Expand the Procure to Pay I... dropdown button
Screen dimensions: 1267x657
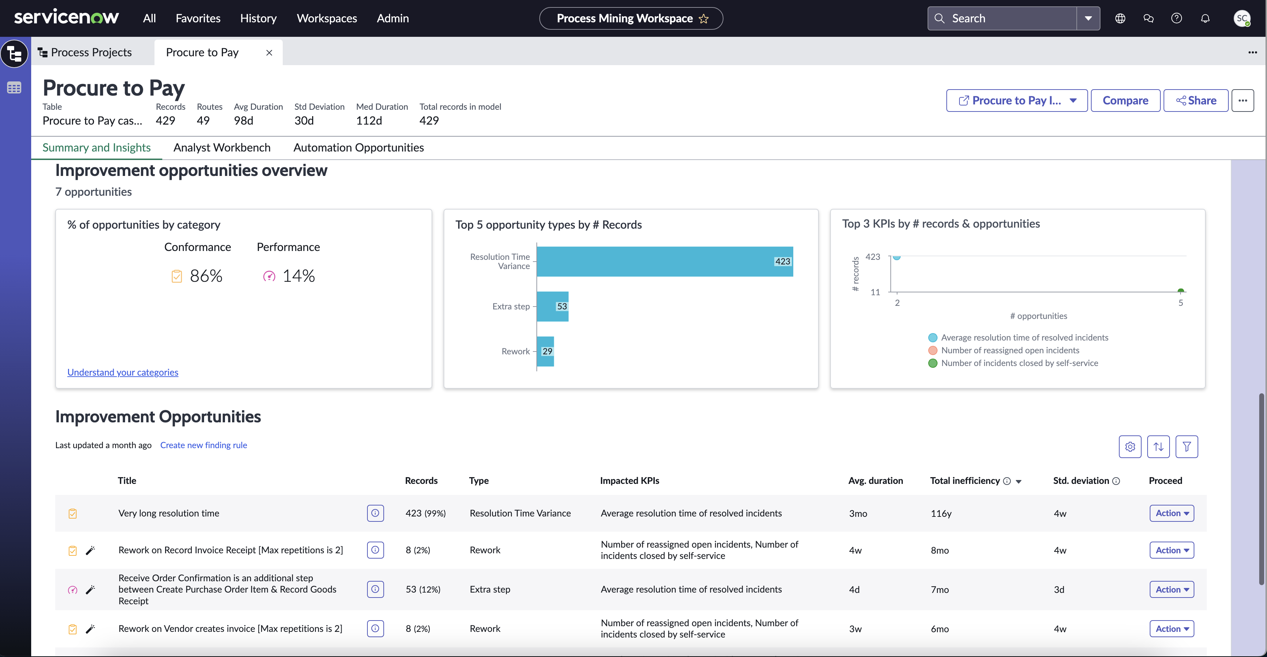[1017, 101]
